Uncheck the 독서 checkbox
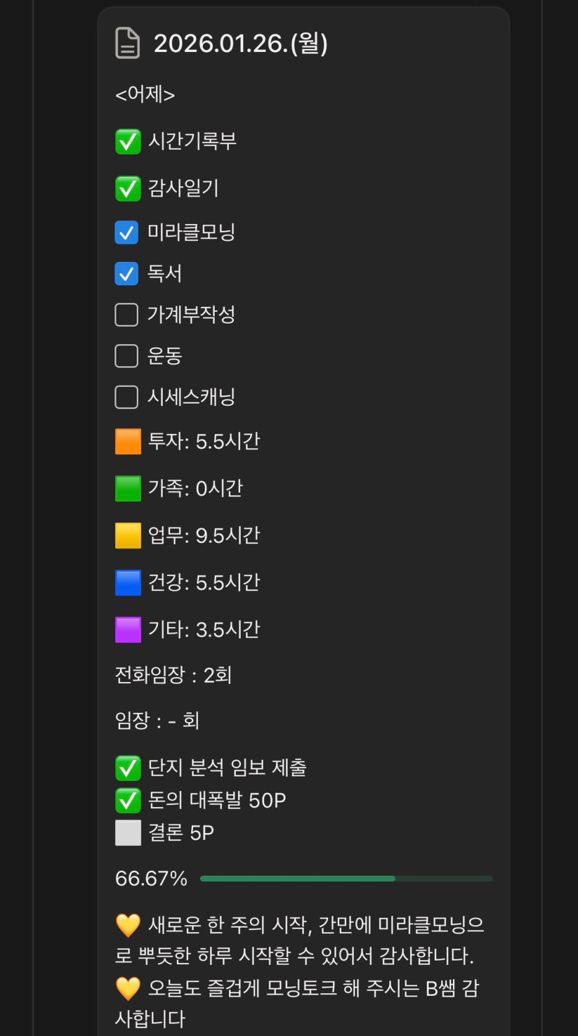Viewport: 578px width, 1036px height. click(x=126, y=274)
